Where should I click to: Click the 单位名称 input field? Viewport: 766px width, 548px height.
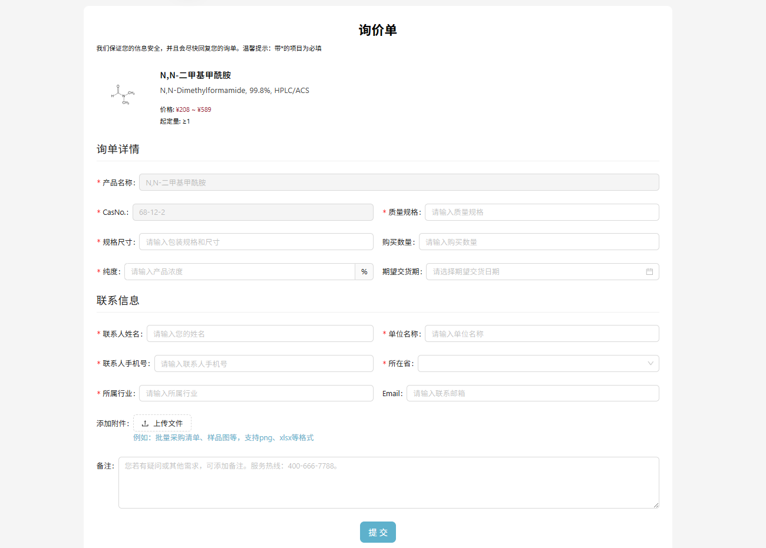pos(542,334)
